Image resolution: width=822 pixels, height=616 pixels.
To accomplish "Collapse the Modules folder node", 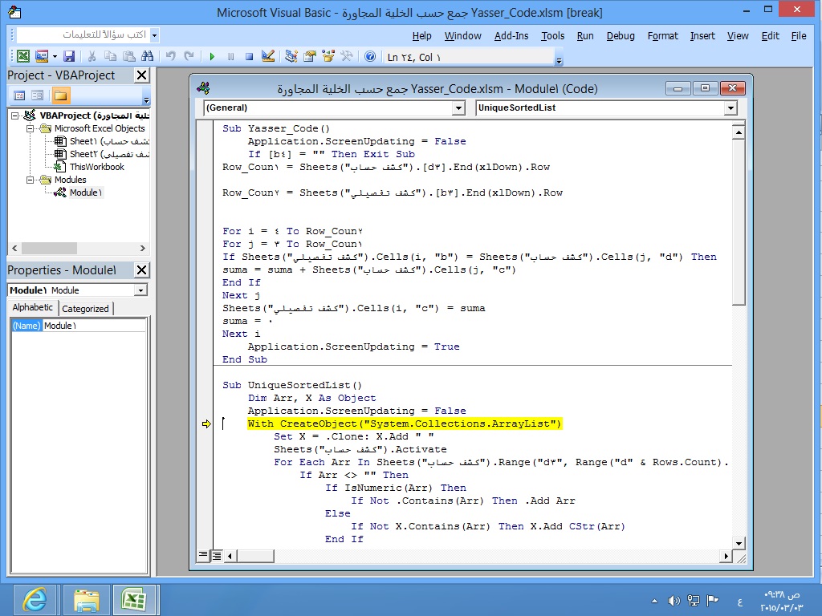I will pos(30,180).
